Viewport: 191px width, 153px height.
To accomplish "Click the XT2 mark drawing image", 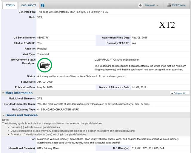I will point(167,25).
